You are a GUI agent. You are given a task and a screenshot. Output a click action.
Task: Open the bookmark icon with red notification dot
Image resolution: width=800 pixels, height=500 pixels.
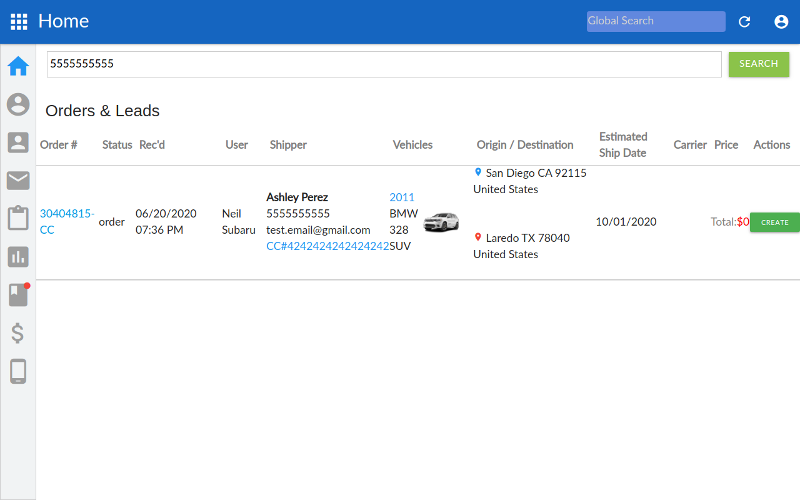click(18, 294)
